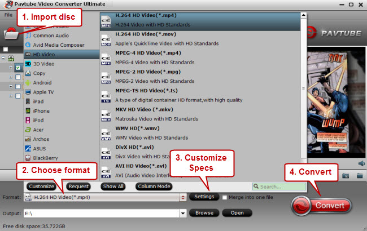Click the volume speaker icon

coord(361,163)
